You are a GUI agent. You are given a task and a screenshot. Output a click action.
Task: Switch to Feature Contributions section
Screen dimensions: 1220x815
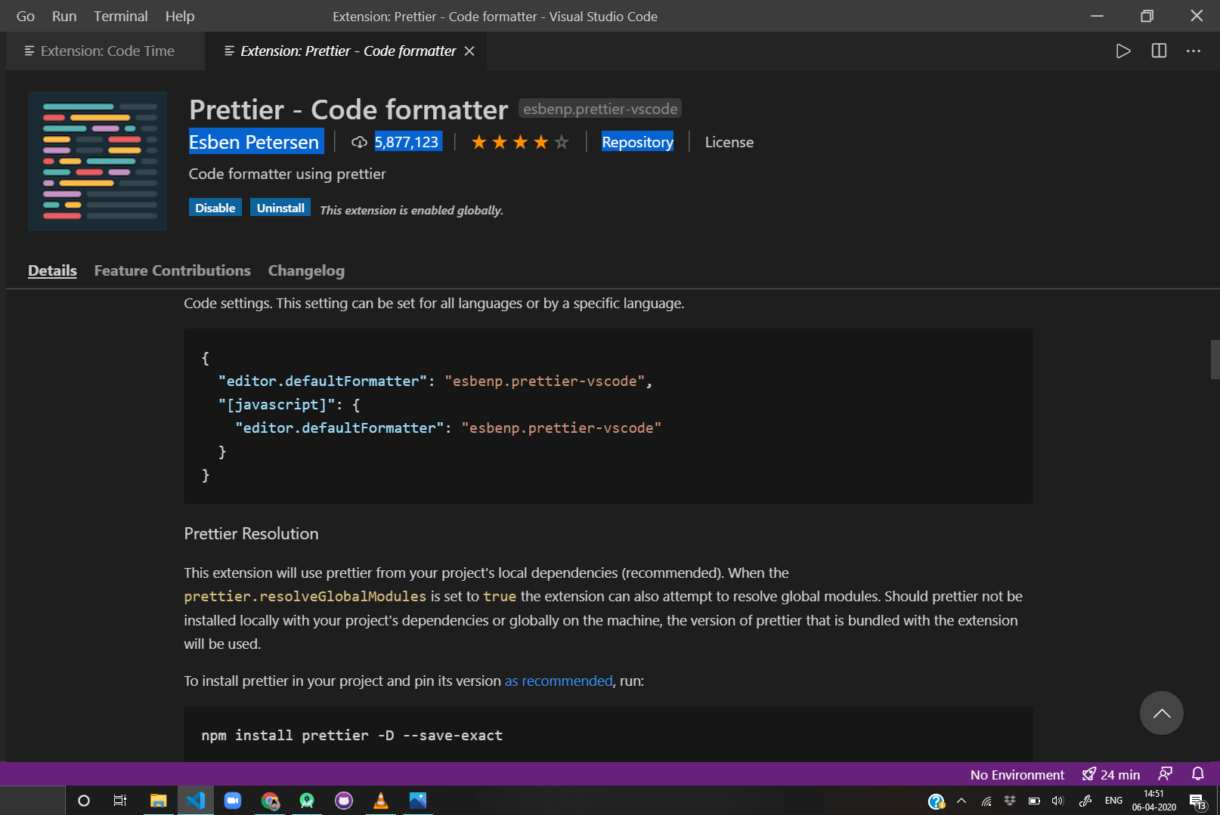pyautogui.click(x=172, y=270)
